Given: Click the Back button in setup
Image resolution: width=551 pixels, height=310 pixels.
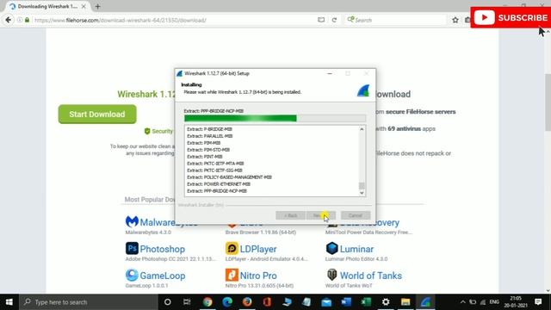Looking at the screenshot, I should (290, 215).
